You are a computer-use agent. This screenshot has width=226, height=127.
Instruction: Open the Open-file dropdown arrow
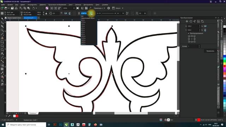[x=8, y=8]
